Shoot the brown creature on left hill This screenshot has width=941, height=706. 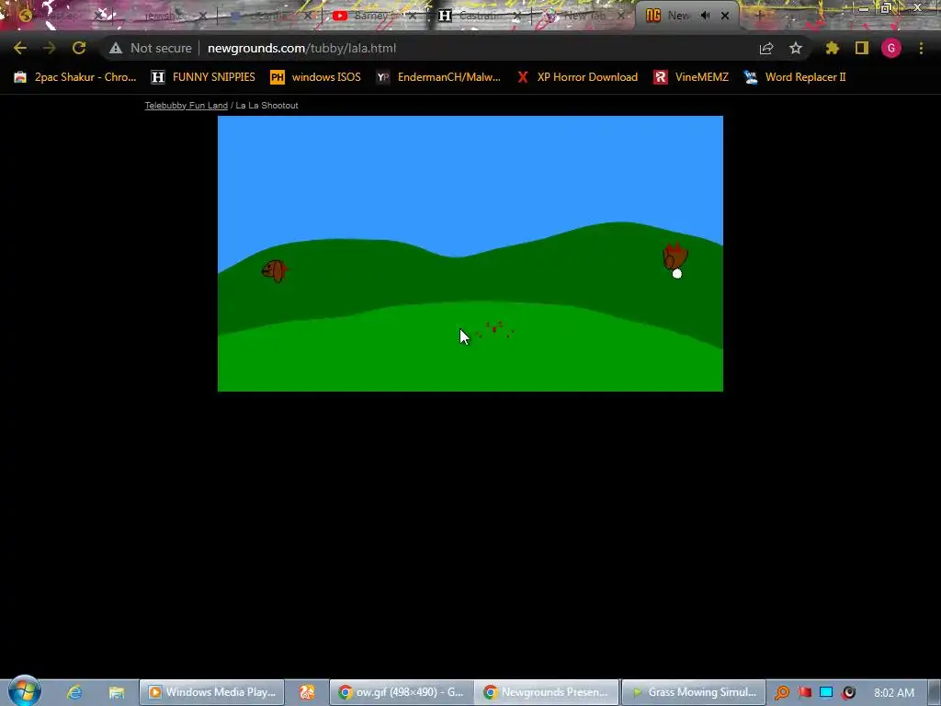pyautogui.click(x=274, y=271)
